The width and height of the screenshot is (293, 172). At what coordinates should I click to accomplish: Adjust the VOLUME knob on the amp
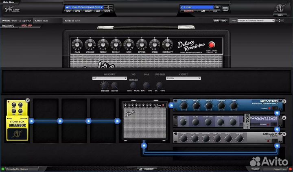90,45
